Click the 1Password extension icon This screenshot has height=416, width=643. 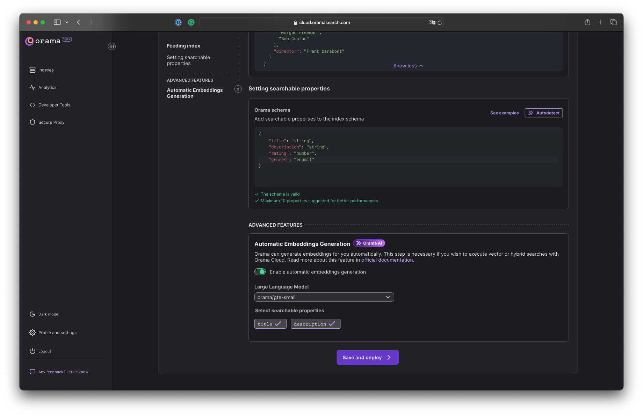pyautogui.click(x=178, y=22)
